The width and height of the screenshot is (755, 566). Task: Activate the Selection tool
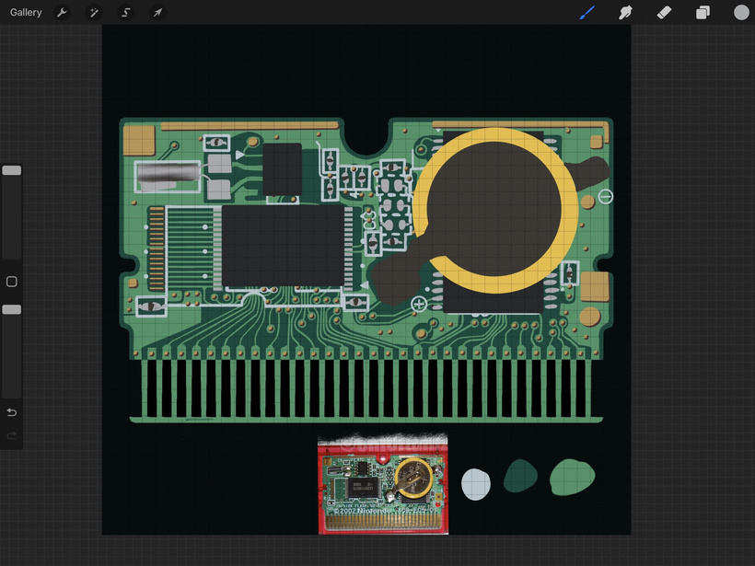(x=125, y=13)
